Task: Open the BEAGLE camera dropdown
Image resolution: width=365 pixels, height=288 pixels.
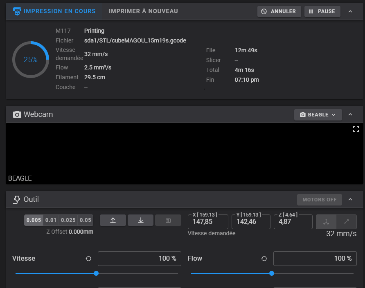Action: 318,115
